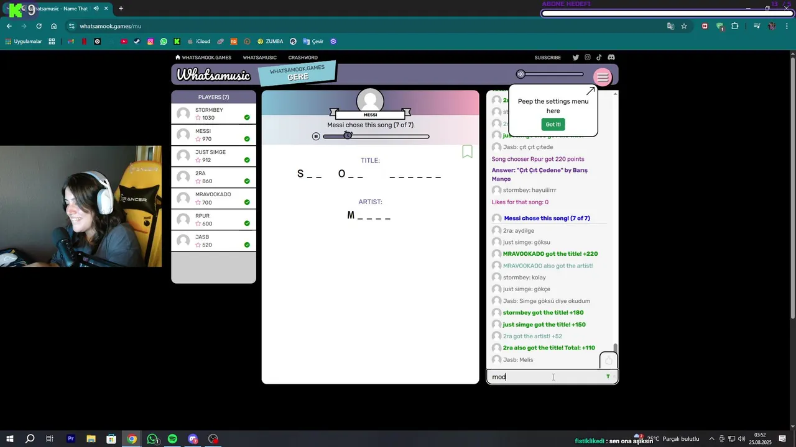Image resolution: width=796 pixels, height=447 pixels.
Task: Select player JASB in players list
Action: [213, 240]
